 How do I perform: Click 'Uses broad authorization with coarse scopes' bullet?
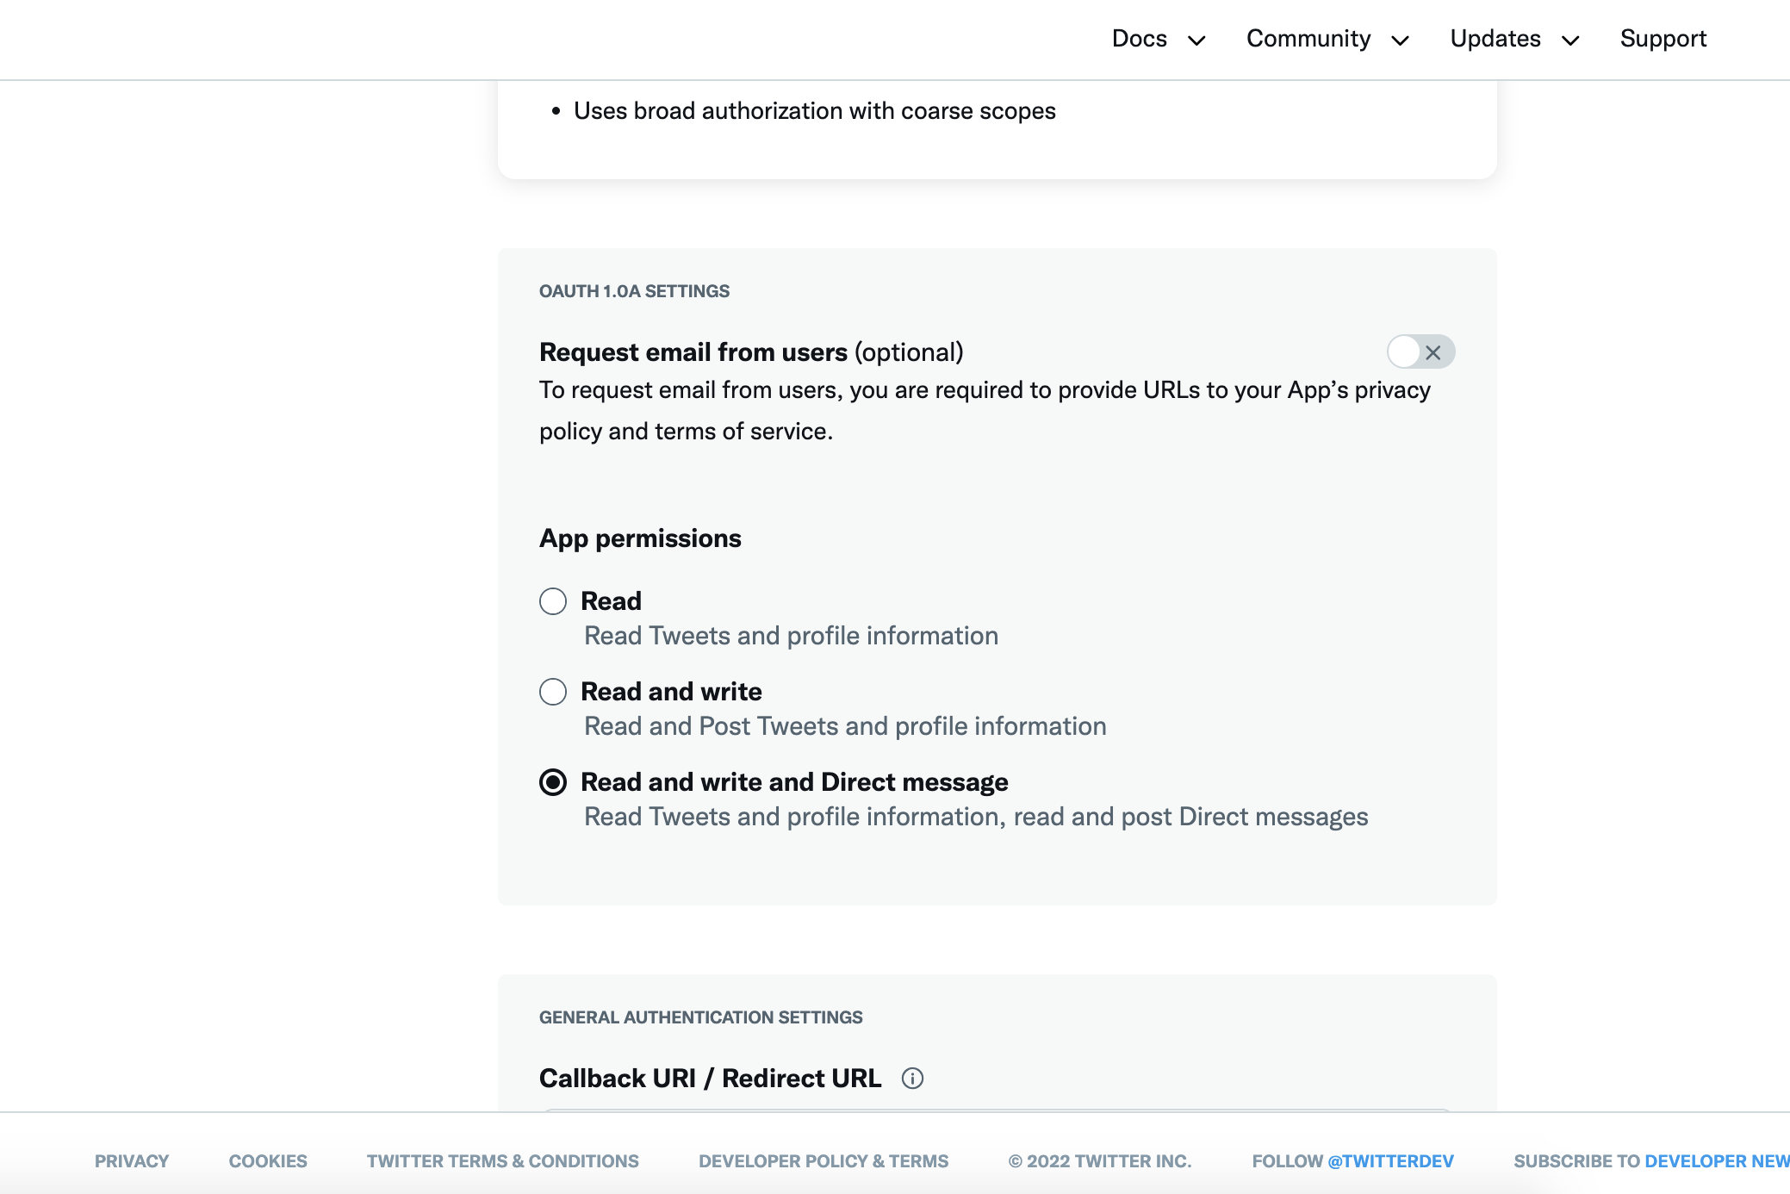tap(815, 111)
